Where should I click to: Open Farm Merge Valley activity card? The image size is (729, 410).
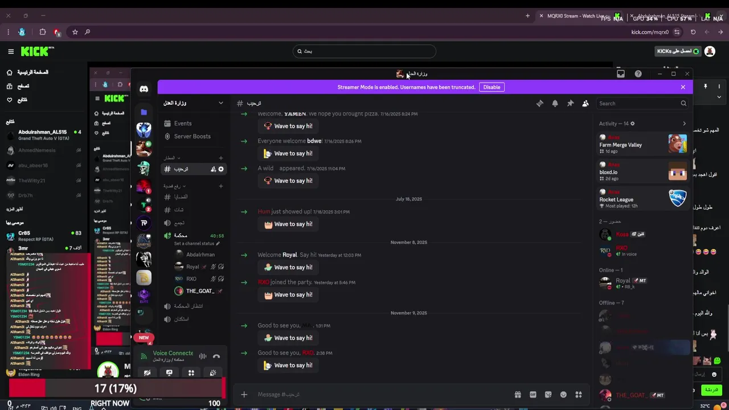[x=643, y=145]
